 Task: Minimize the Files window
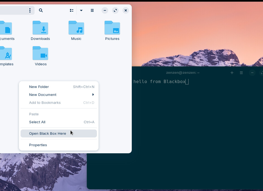pos(105,10)
